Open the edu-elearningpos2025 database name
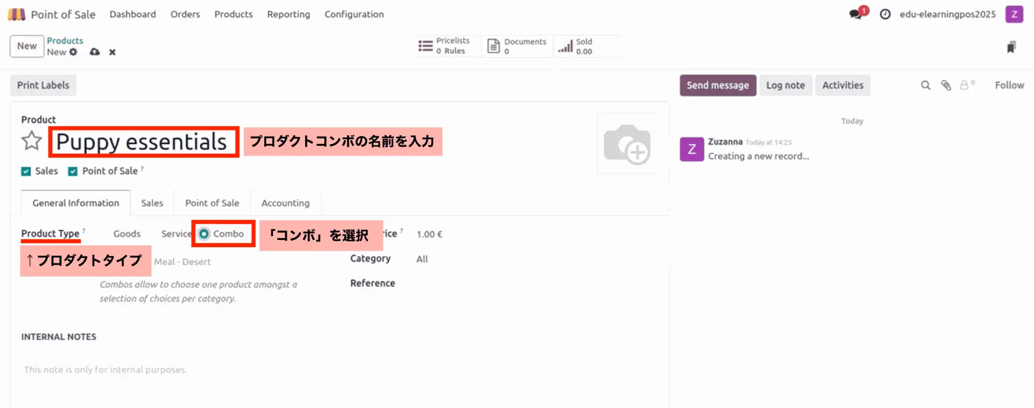1034x408 pixels. pos(947,15)
